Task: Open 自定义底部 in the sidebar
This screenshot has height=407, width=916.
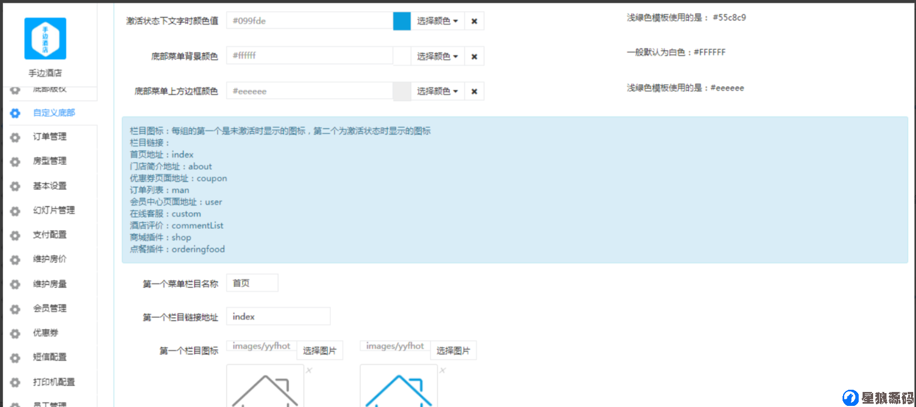Action: click(x=53, y=112)
